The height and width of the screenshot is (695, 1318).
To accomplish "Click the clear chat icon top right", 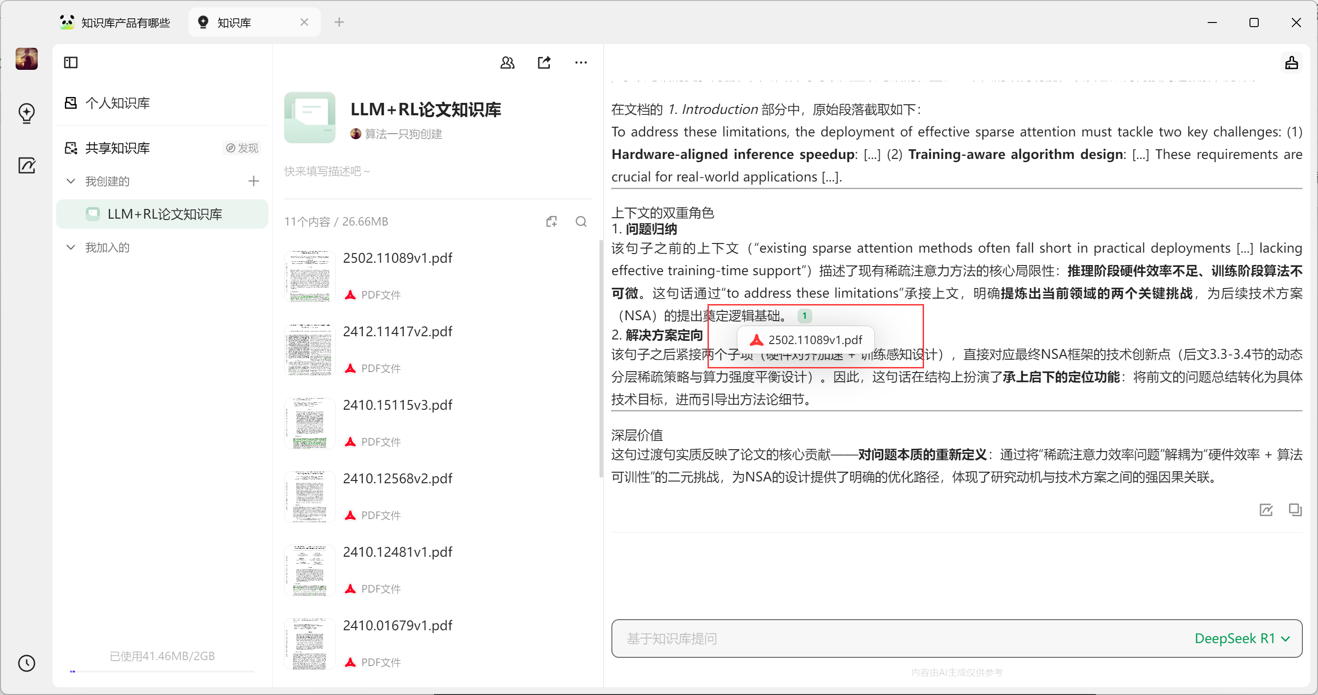I will (1291, 62).
